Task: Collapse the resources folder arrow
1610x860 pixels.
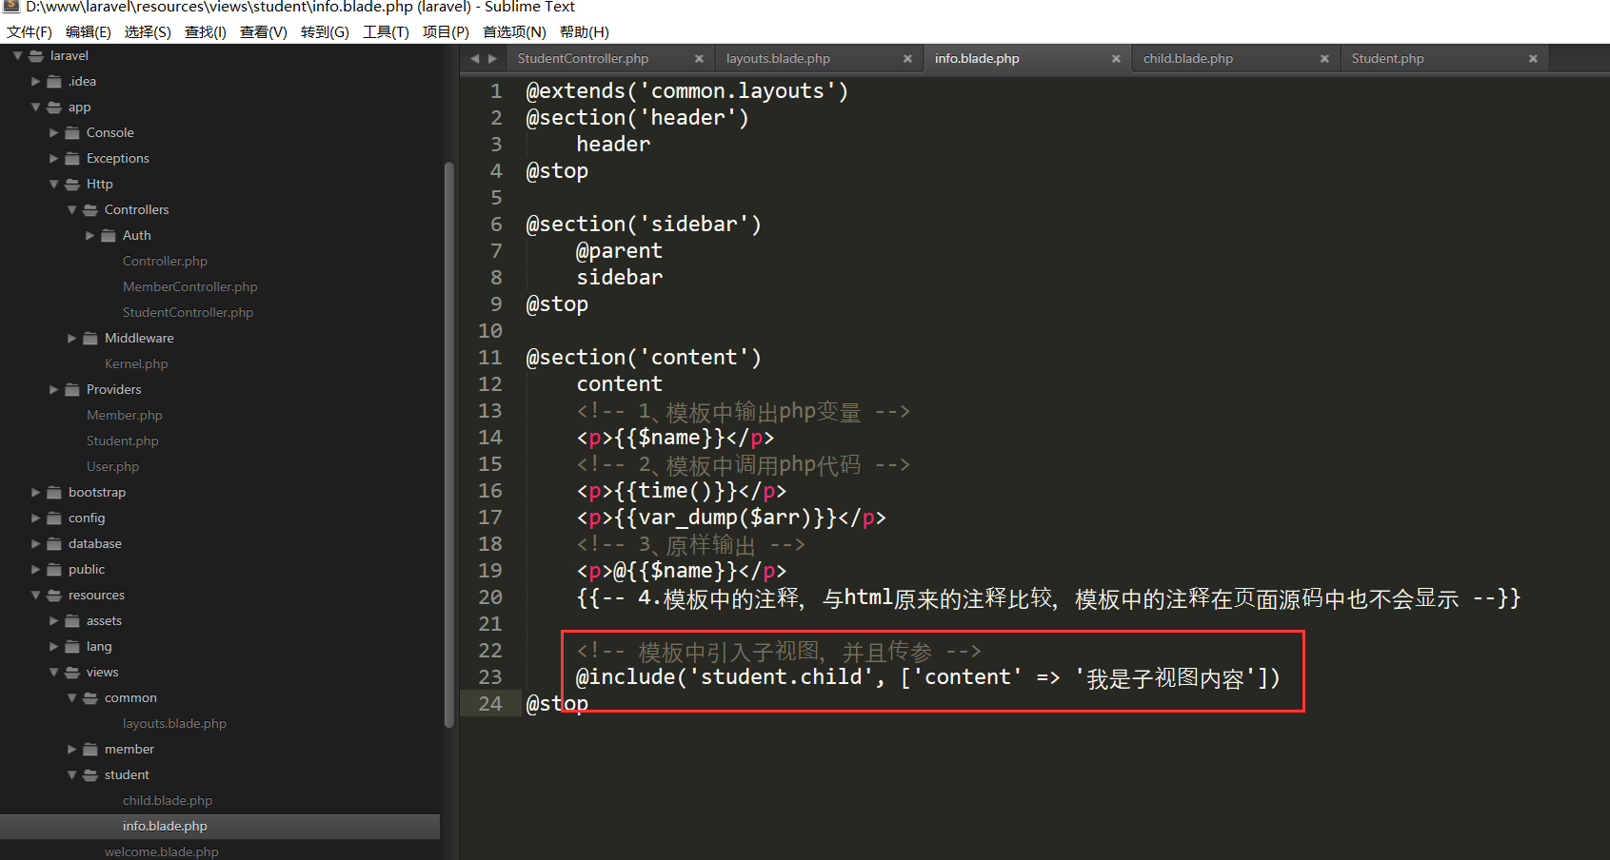Action: [36, 596]
